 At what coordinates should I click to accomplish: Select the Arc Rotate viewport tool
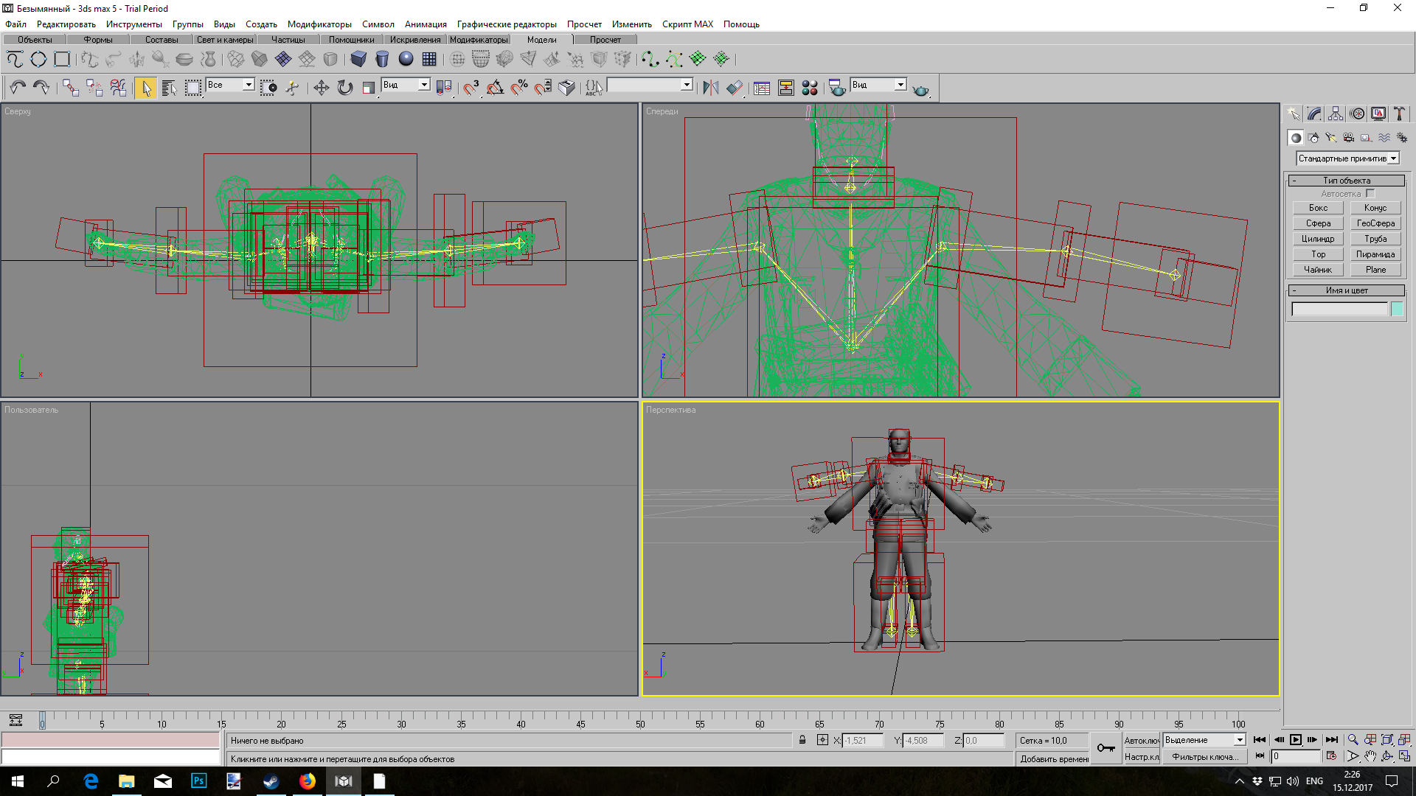pos(1387,756)
